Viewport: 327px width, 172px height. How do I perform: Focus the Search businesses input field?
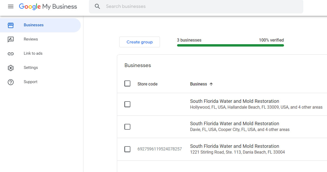(201, 7)
